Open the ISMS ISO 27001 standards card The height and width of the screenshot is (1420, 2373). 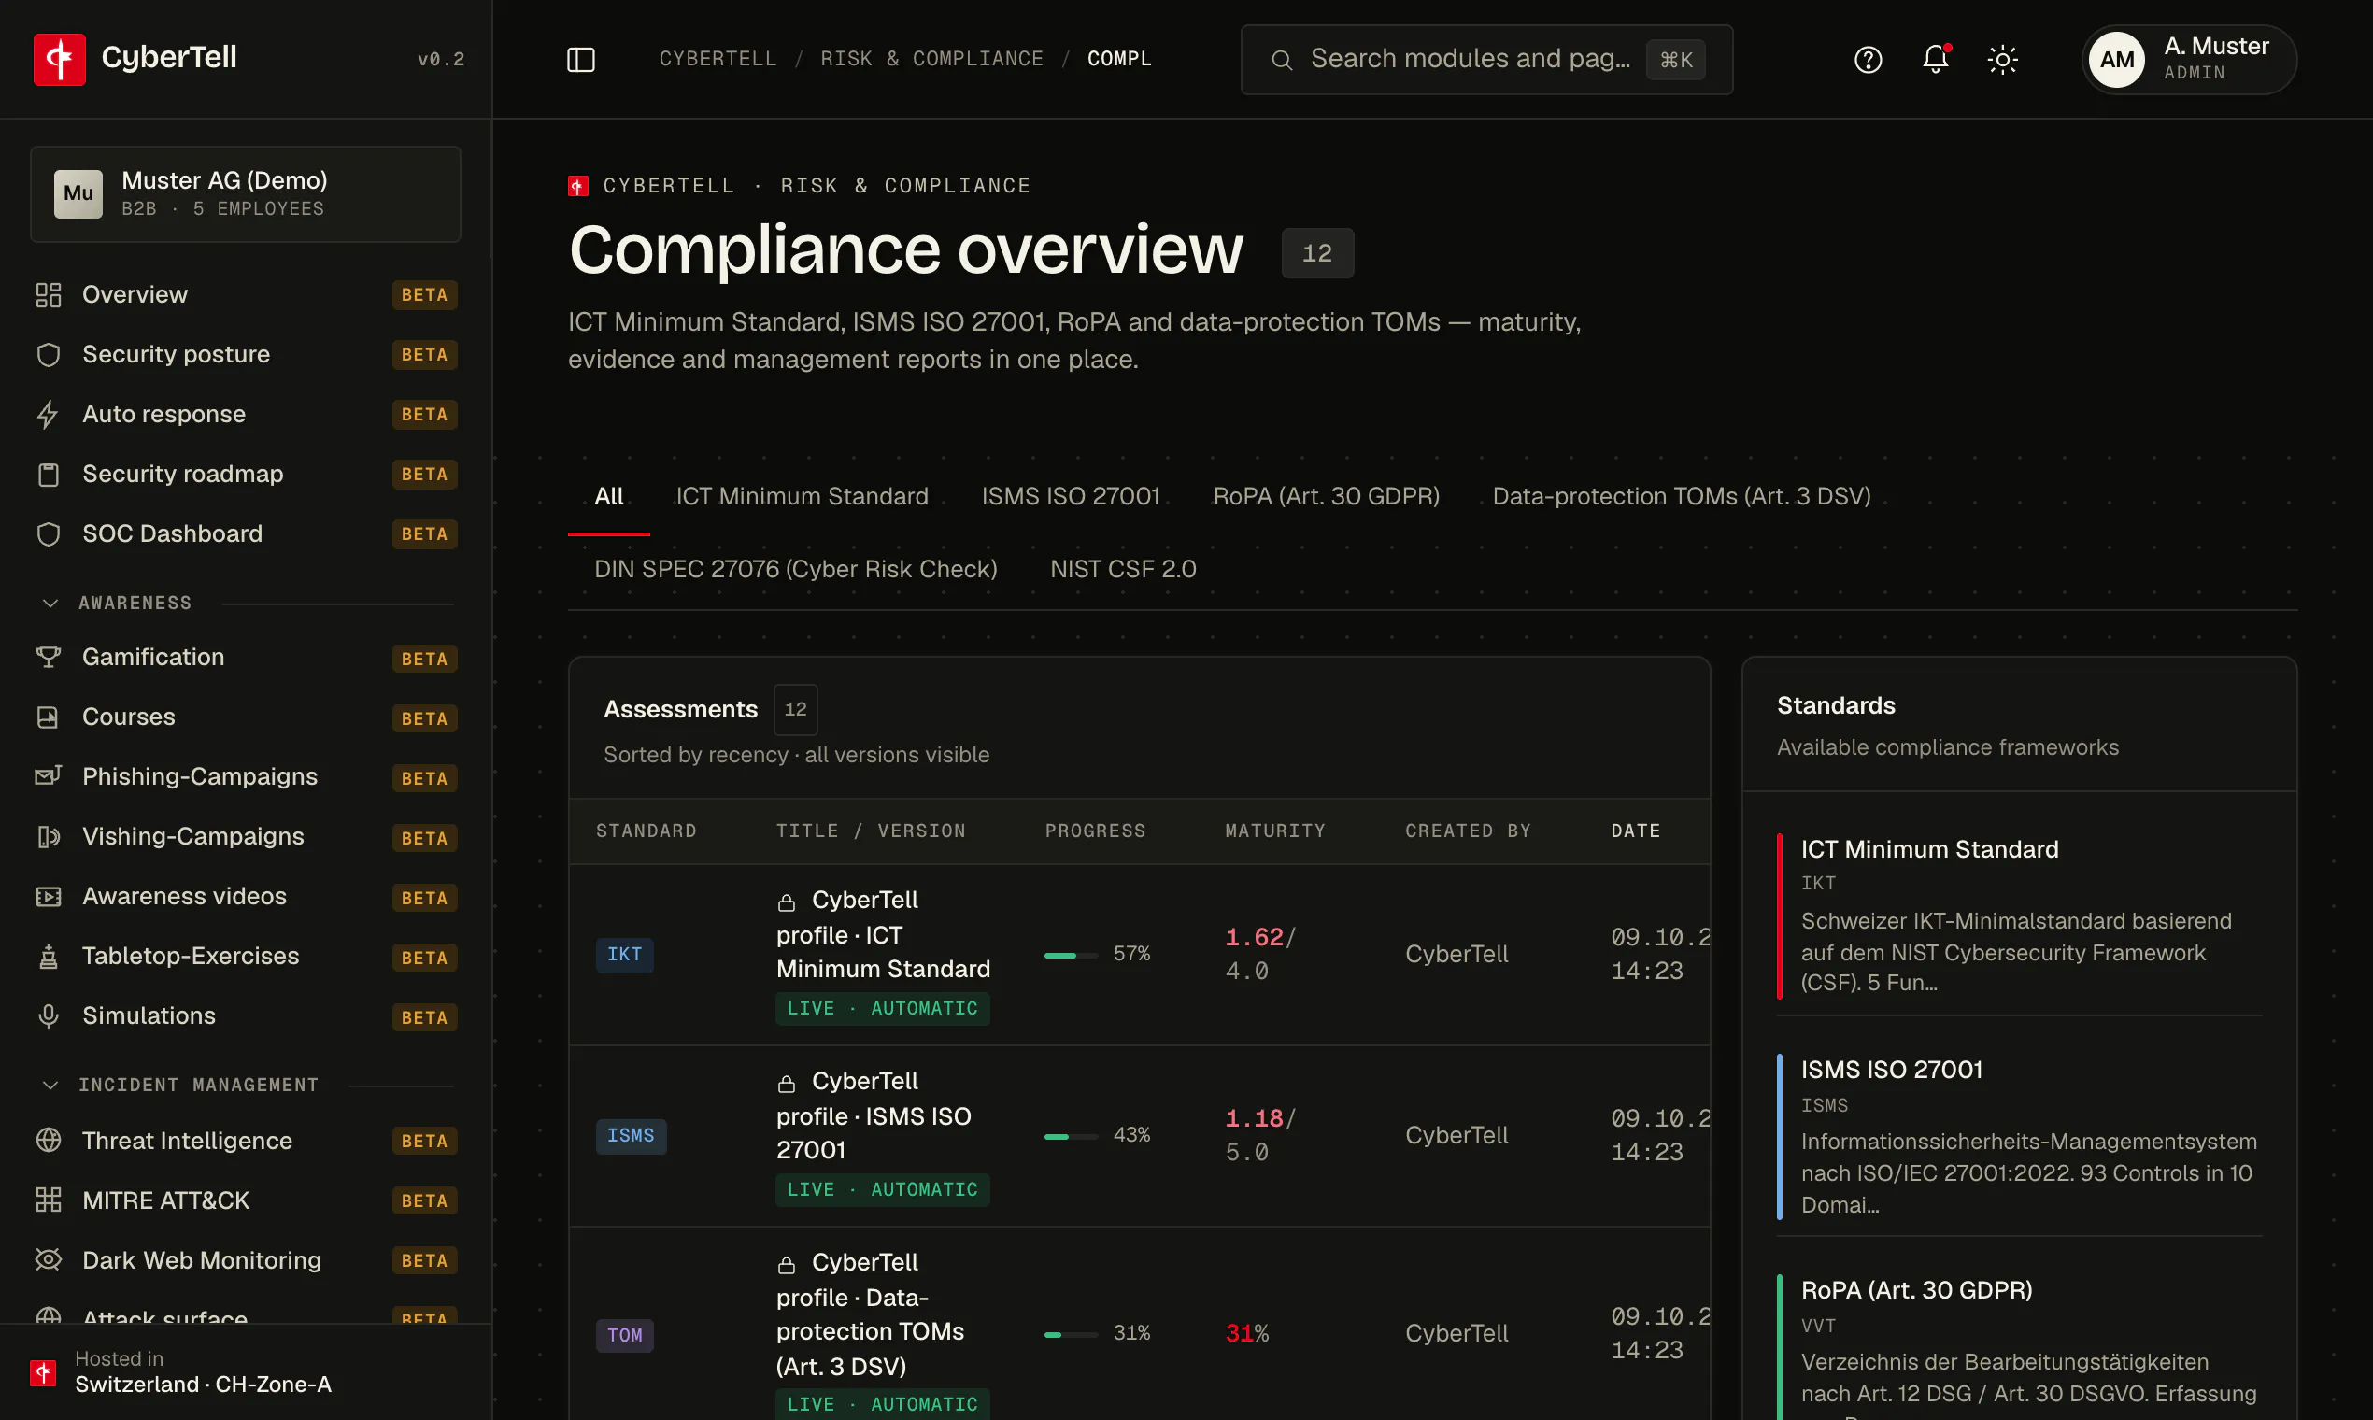tap(2020, 1137)
